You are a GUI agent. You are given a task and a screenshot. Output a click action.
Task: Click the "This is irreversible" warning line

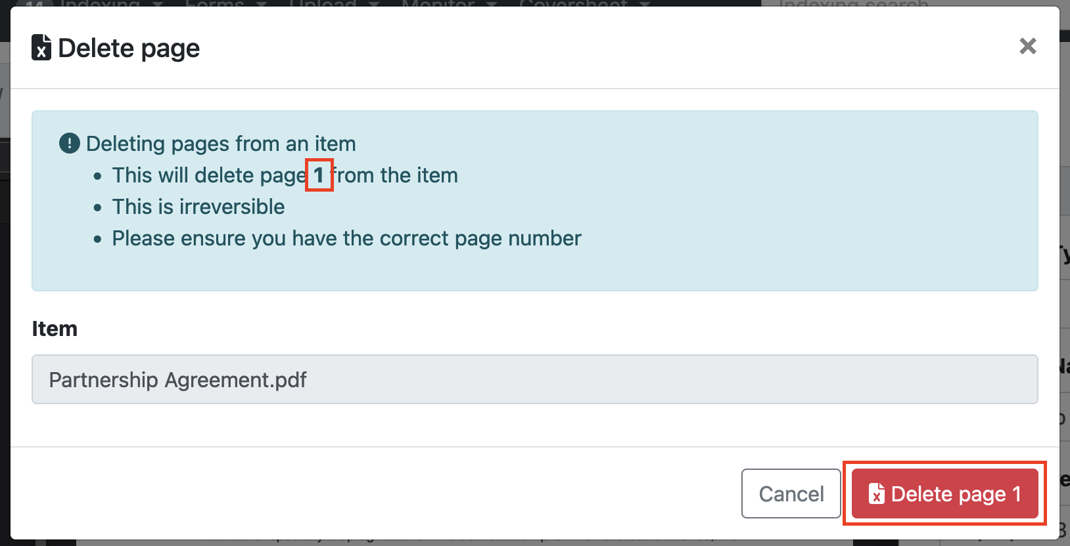198,207
